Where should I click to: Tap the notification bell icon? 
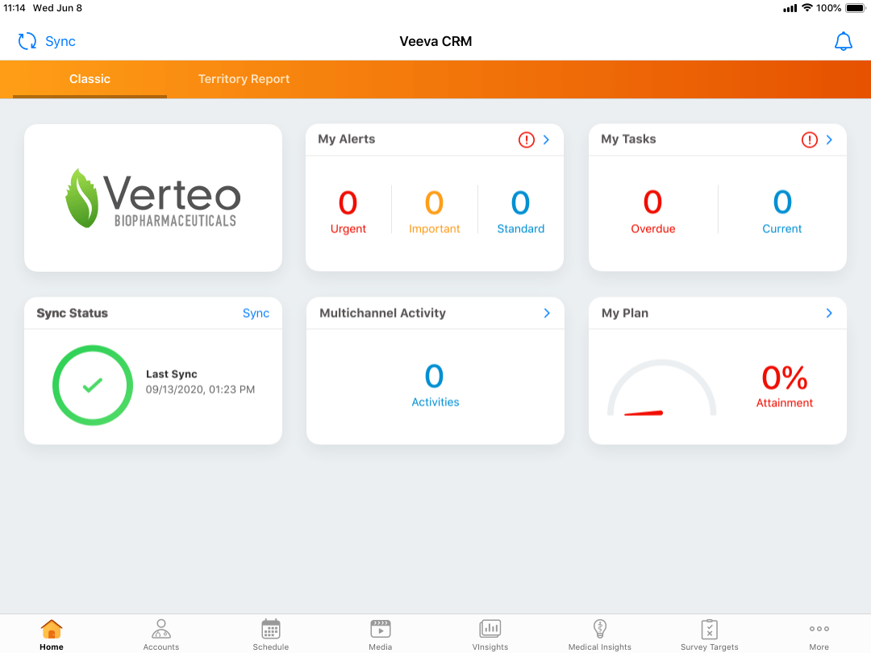[843, 42]
